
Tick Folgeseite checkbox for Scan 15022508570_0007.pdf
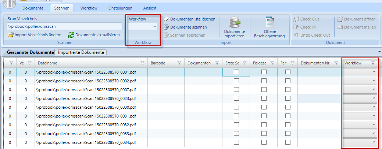[x=264, y=90]
